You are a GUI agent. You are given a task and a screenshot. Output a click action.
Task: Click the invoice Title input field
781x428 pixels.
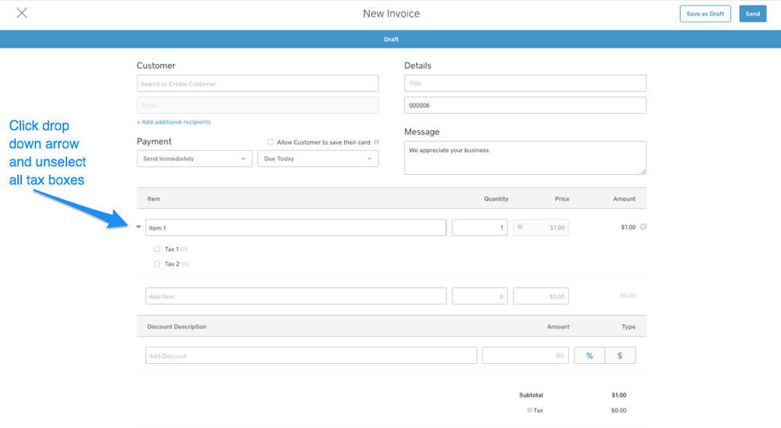point(525,84)
